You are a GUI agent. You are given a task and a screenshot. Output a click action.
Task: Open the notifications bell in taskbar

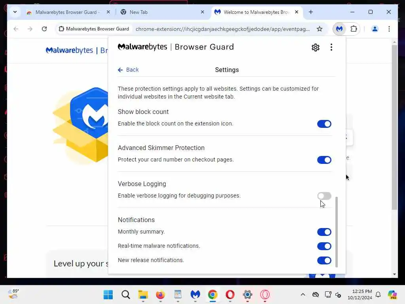tap(378, 294)
